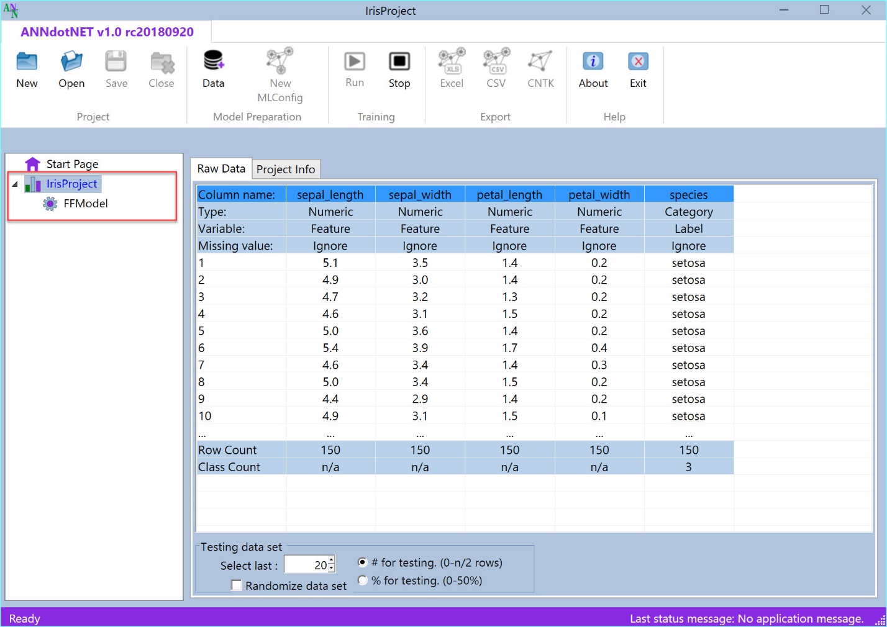Export the model to CNTK

point(540,61)
